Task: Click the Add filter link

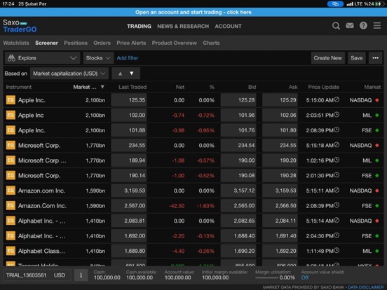Action: click(x=128, y=58)
